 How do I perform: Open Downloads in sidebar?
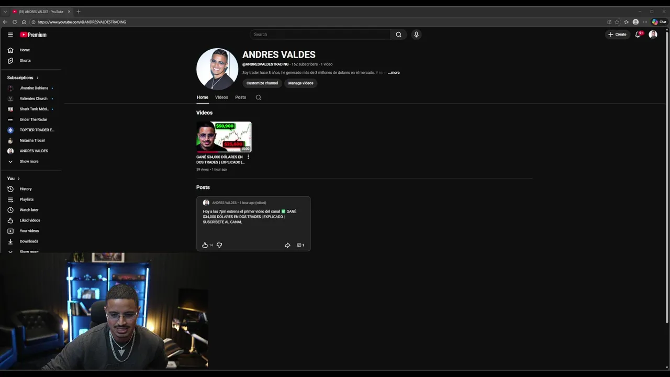click(31, 241)
